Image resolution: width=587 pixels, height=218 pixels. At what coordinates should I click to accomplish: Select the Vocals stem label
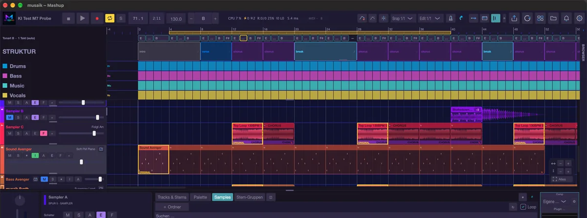point(18,96)
